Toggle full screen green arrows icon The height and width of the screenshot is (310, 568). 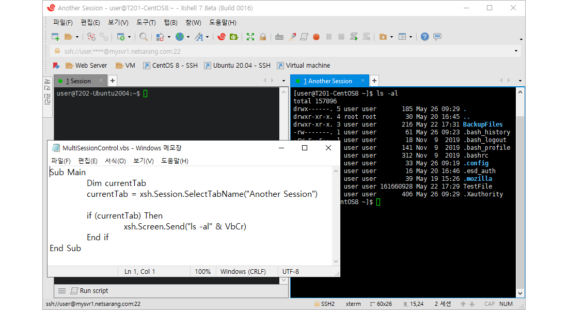point(250,37)
